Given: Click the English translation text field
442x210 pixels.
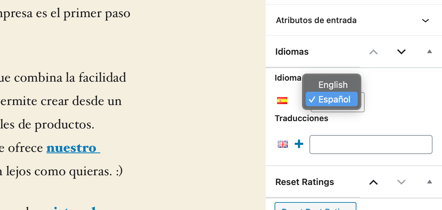Looking at the screenshot, I should click(x=371, y=145).
